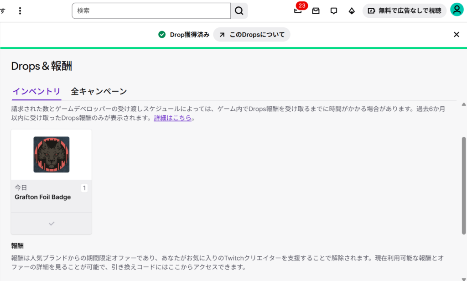The image size is (467, 281).
Task: Open notifications inbox with 23 badge
Action: point(298,10)
